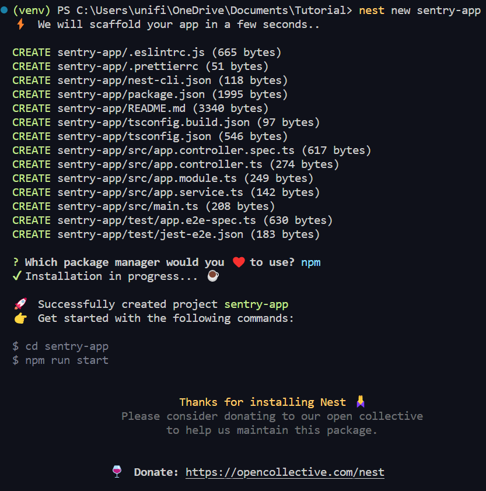Click the sentry-app/package.json line
The width and height of the screenshot is (486, 491).
(150, 94)
